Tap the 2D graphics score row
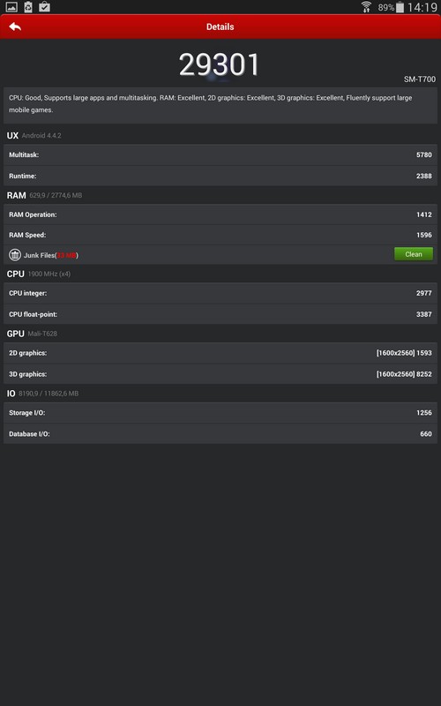441x706 pixels. pos(220,353)
